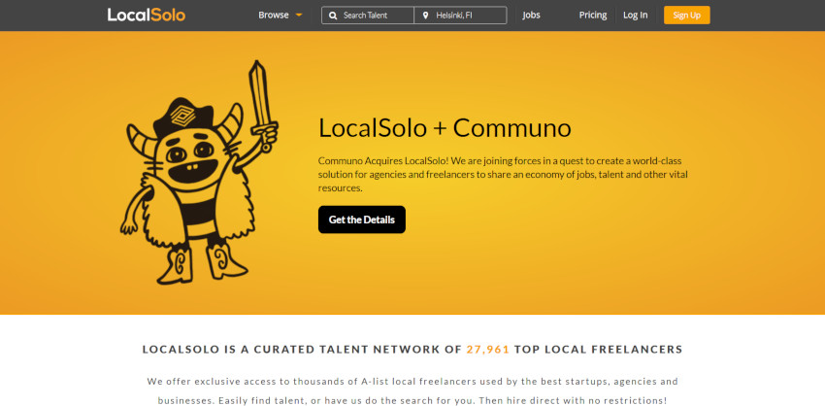The height and width of the screenshot is (406, 825).
Task: Expand the Browse dropdown arrow
Action: coord(299,16)
